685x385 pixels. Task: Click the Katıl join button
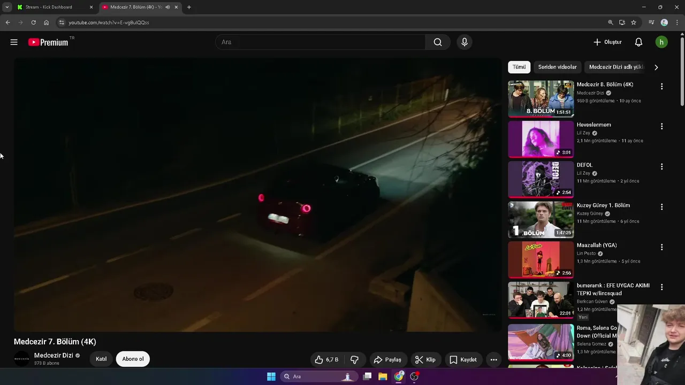(101, 359)
